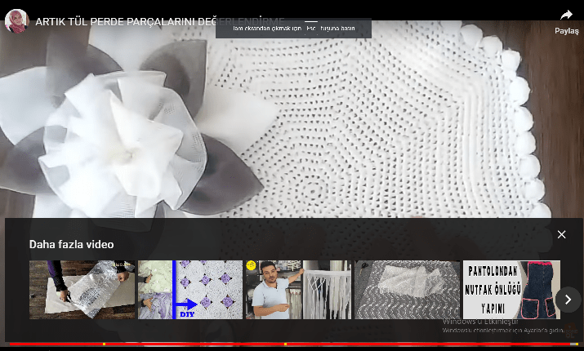Jump to first yellow marker on progress bar
This screenshot has width=584, height=351.
pos(104,344)
